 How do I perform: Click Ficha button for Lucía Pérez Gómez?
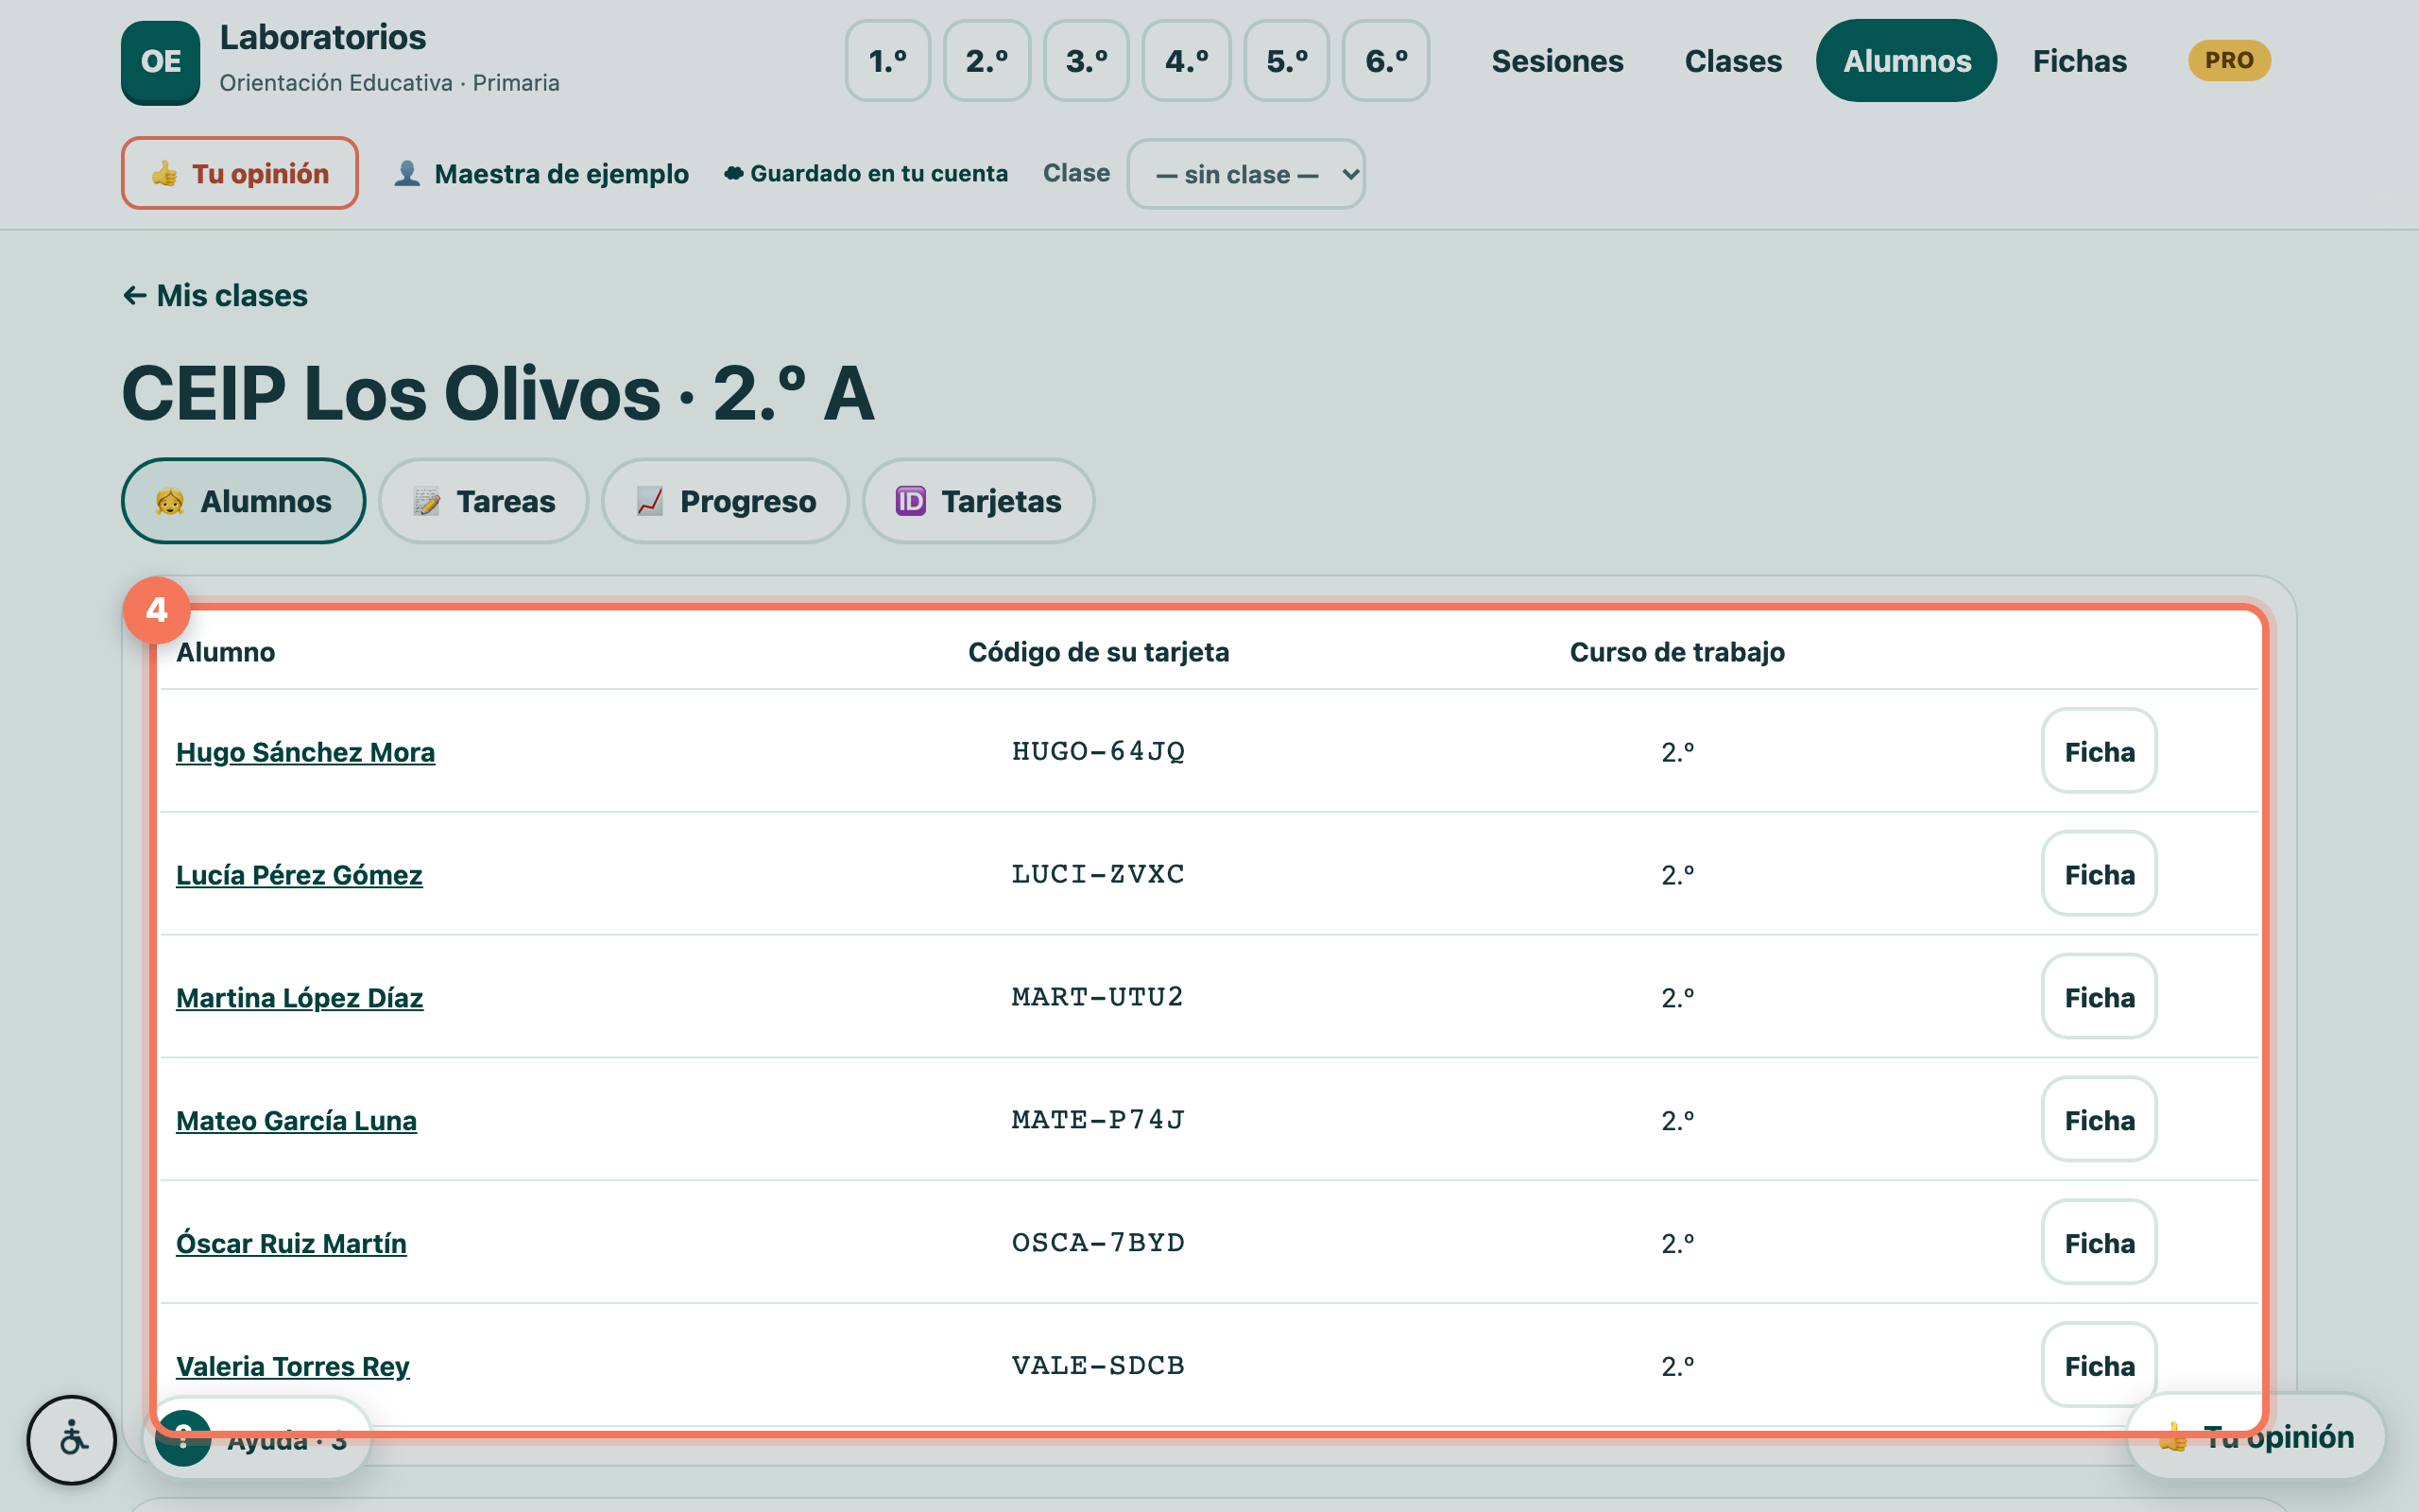[2099, 874]
